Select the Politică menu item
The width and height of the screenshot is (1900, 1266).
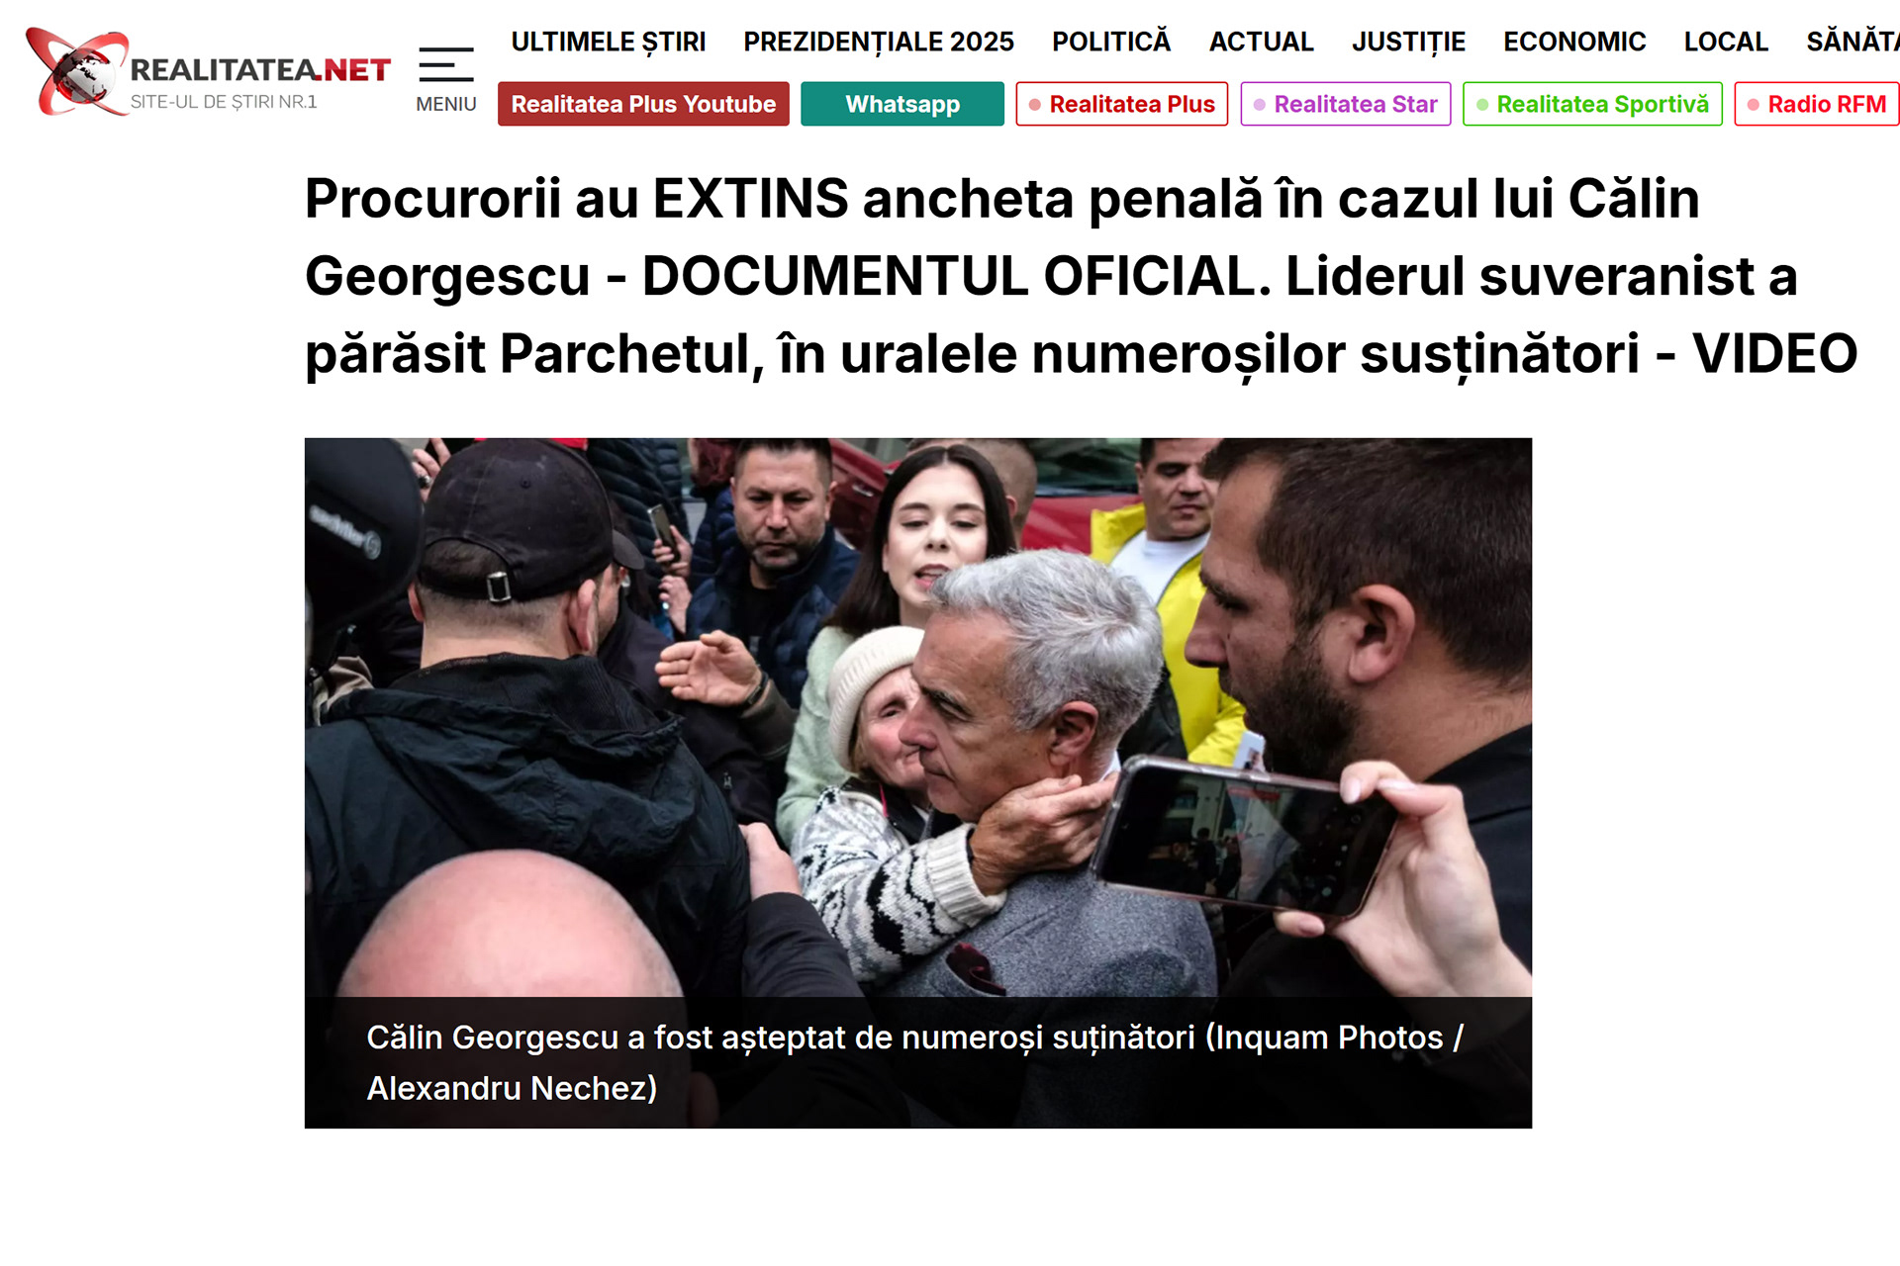(x=1111, y=42)
